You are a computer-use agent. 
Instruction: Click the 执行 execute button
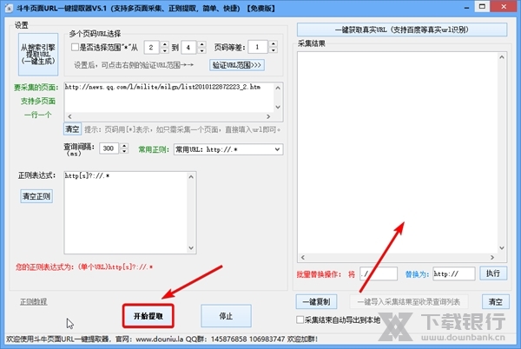tap(493, 273)
